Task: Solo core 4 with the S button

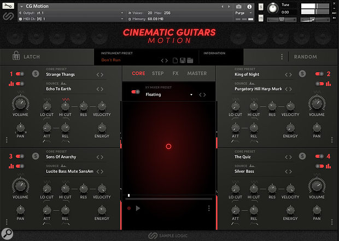Action: (x=302, y=156)
